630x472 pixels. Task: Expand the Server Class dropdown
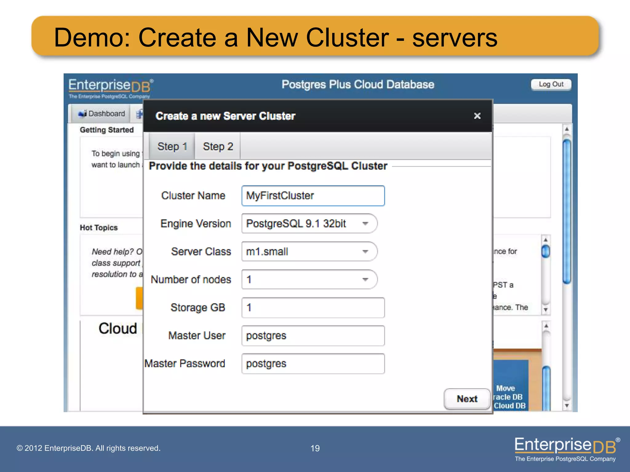pyautogui.click(x=309, y=251)
